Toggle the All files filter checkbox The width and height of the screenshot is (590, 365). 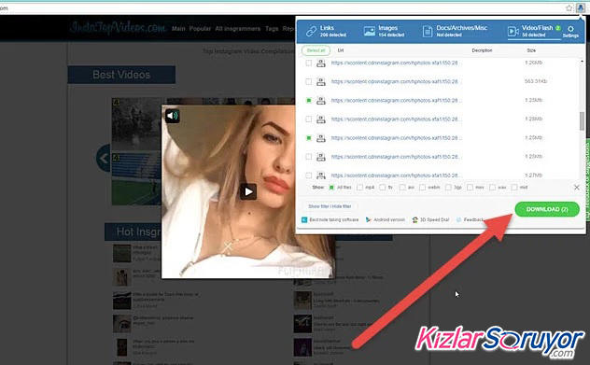click(x=331, y=188)
